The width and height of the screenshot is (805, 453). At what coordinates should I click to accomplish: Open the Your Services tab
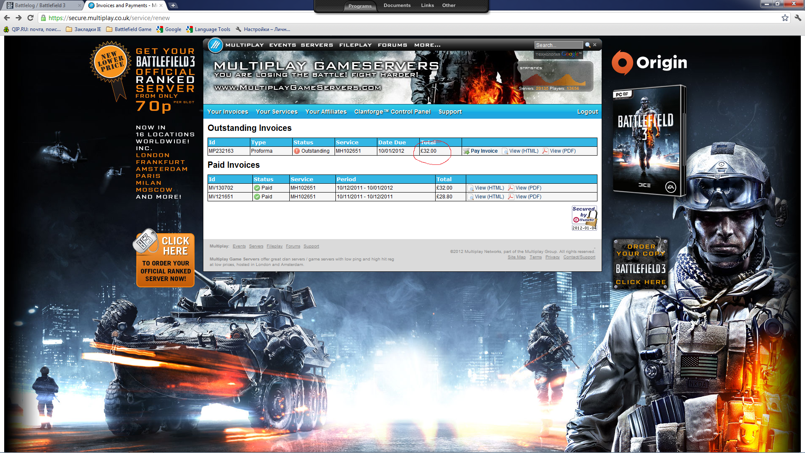(x=277, y=112)
